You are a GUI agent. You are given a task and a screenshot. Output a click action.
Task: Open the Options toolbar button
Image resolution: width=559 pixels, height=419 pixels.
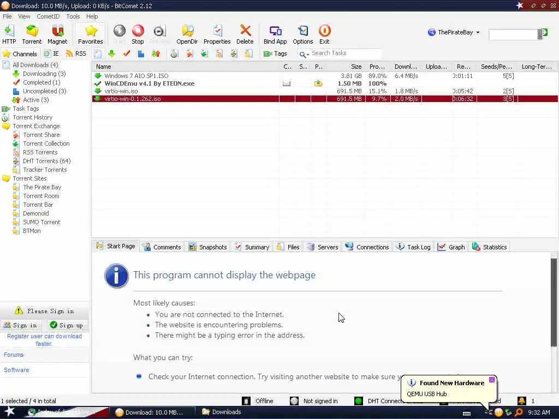(302, 34)
